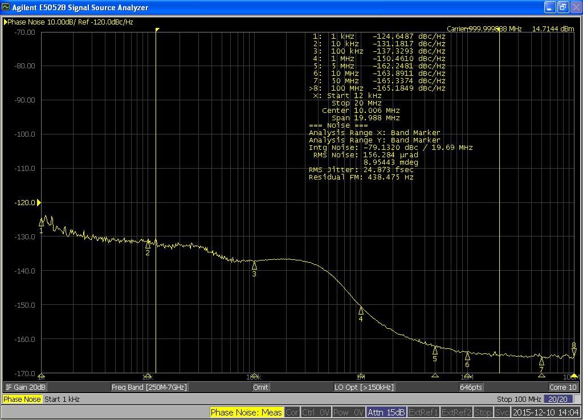The image size is (583, 420).
Task: Click the Pow 0V status indicator
Action: (x=348, y=413)
